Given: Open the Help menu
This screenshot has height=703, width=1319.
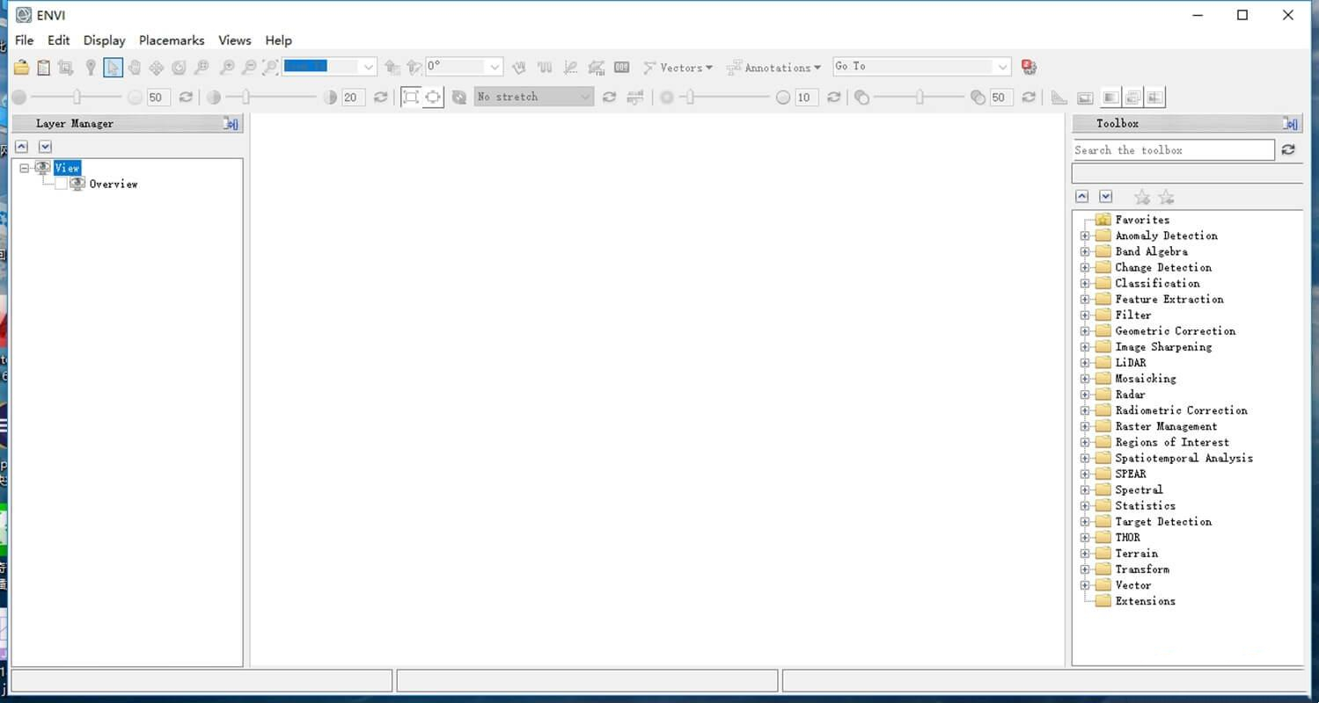Looking at the screenshot, I should coord(278,40).
